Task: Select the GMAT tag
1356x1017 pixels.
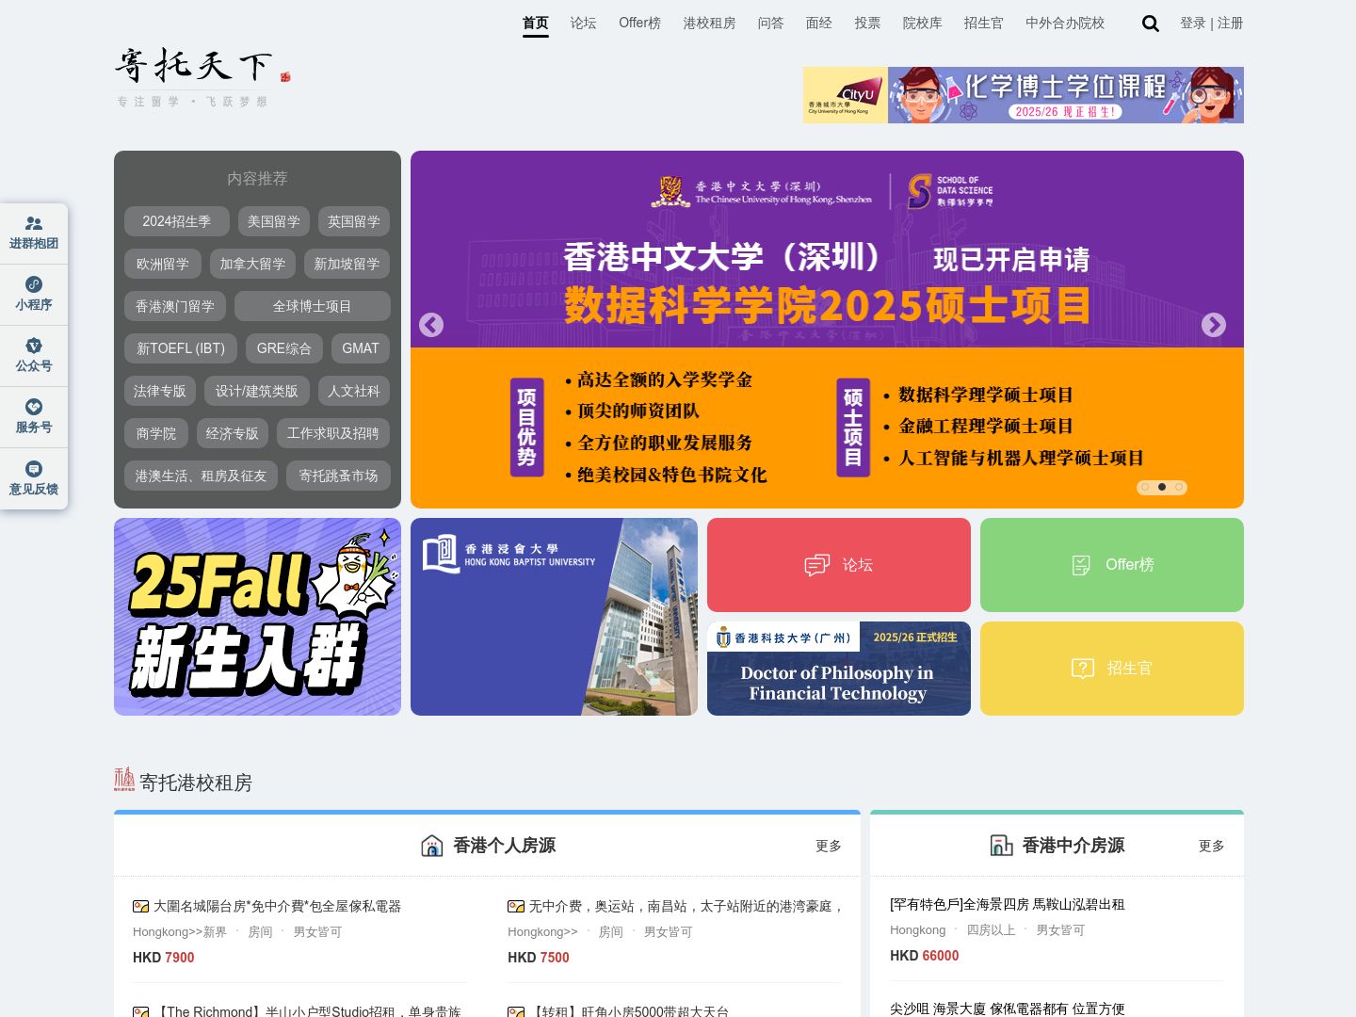Action: click(x=361, y=348)
